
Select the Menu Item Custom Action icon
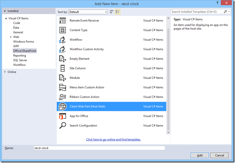[62, 87]
